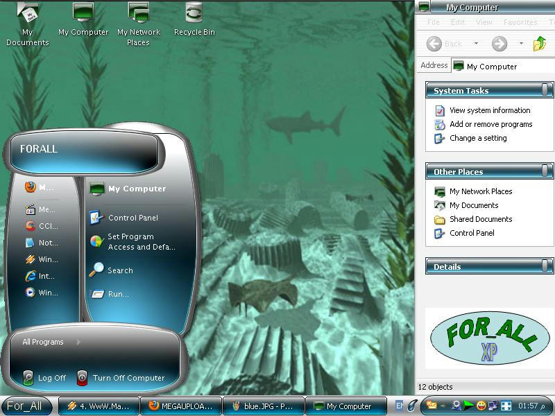Launch the lightning-bolt 'Win...' Start menu entry

[x=41, y=259]
